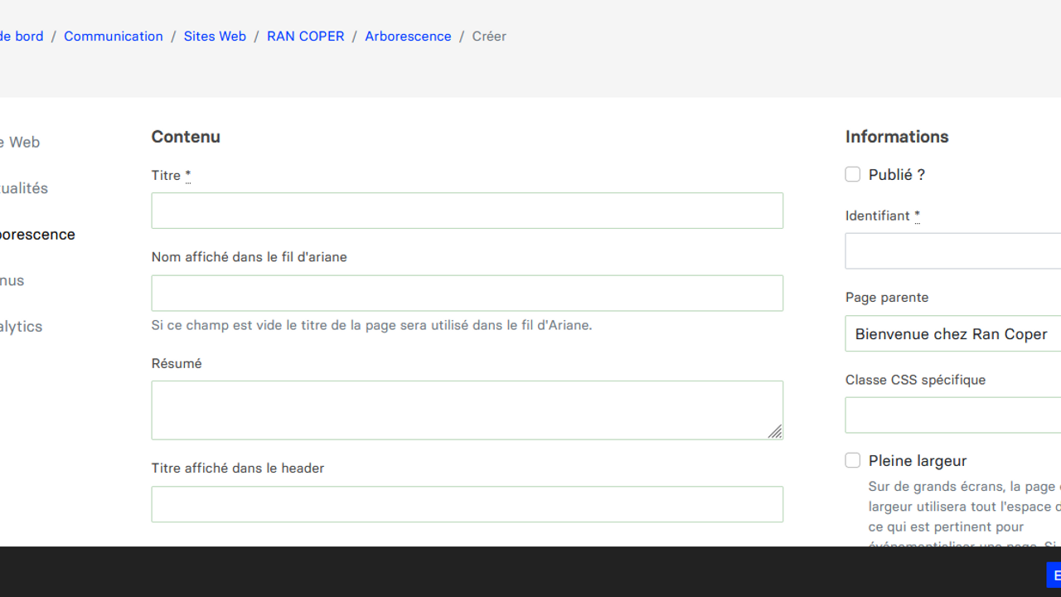Enable the Pleine largeur option
1061x597 pixels.
click(853, 460)
